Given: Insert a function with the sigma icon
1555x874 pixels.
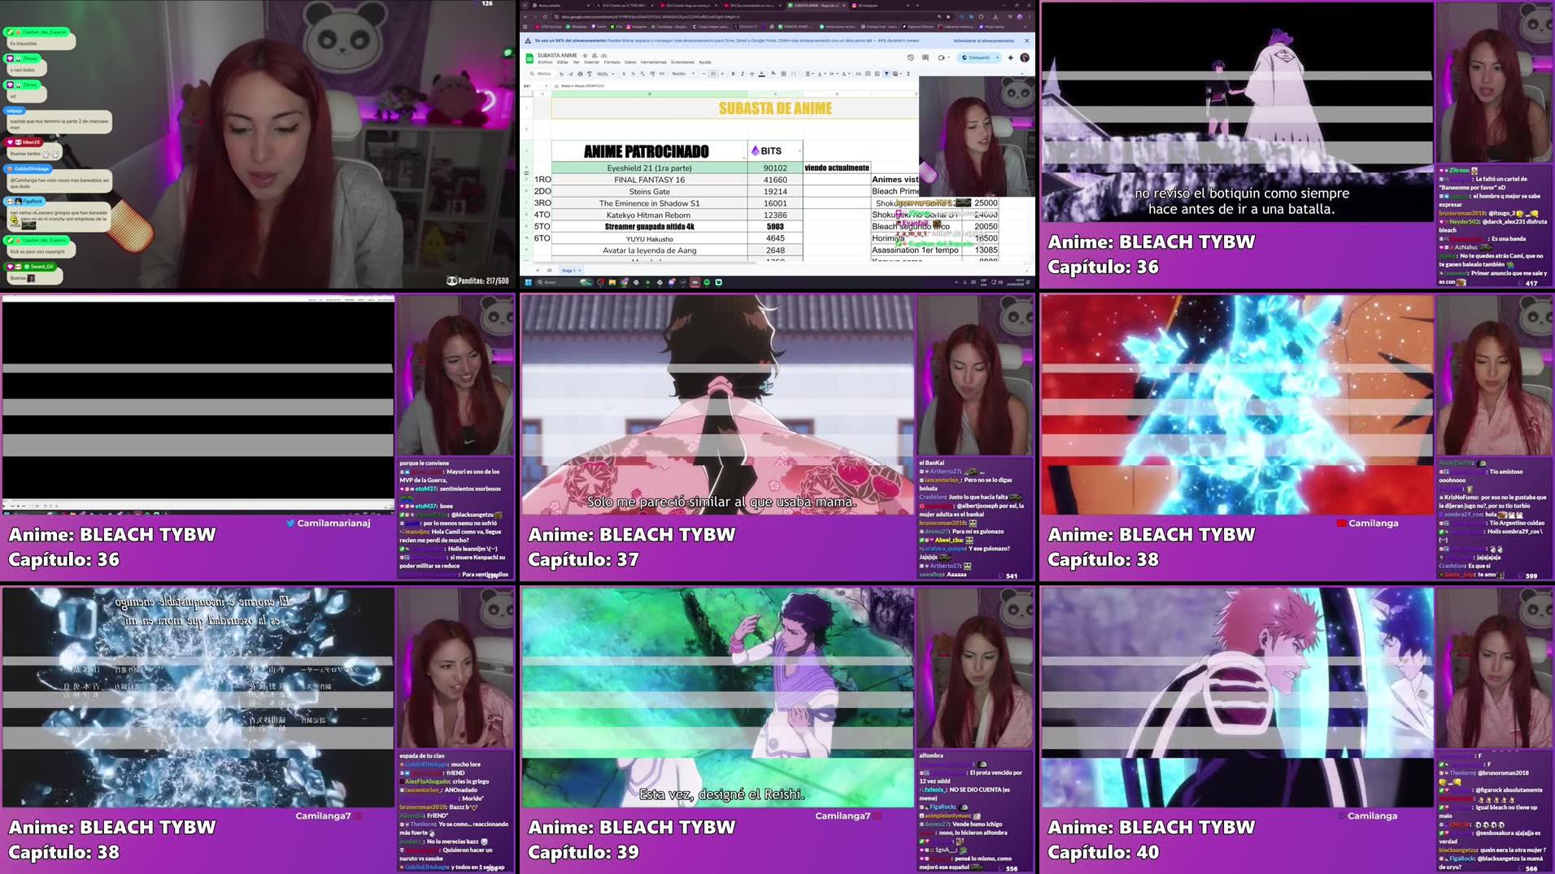Looking at the screenshot, I should pos(908,73).
